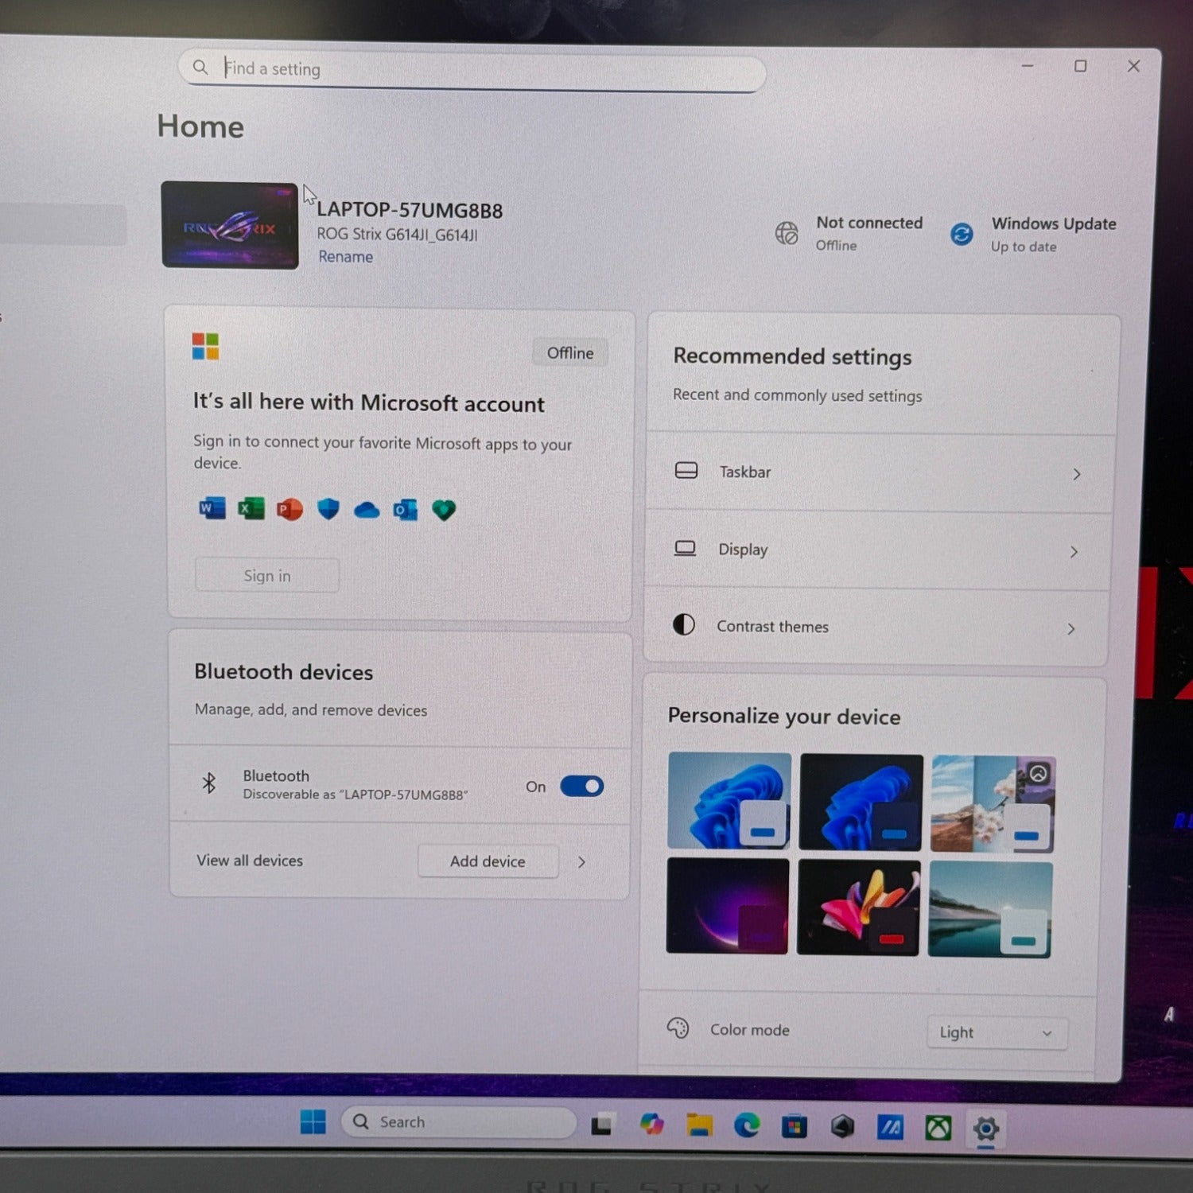Click the Not connected network globe icon
1193x1193 pixels.
(787, 233)
